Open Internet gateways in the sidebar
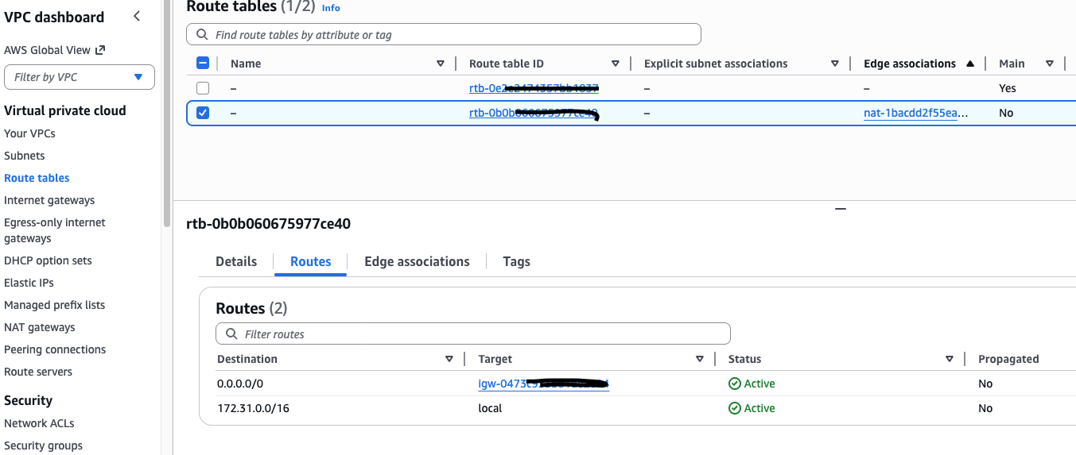Viewport: 1076px width, 455px height. point(49,200)
